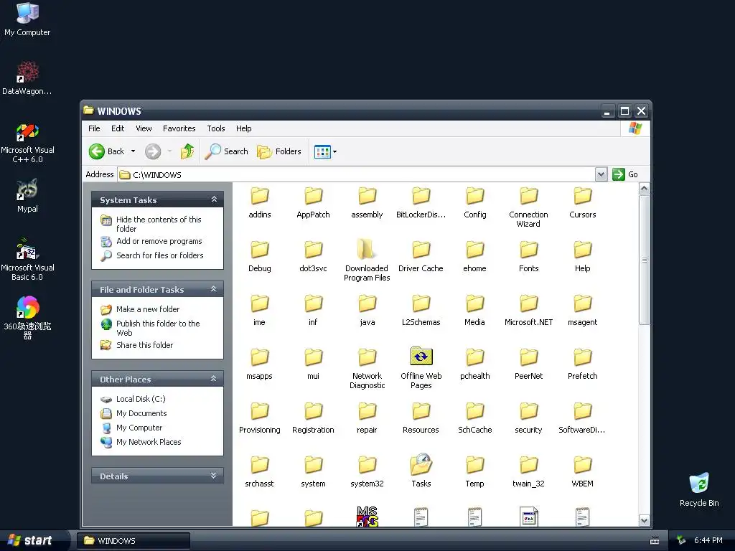This screenshot has width=735, height=551.
Task: Select the Driver Cache folder
Action: coord(421,256)
